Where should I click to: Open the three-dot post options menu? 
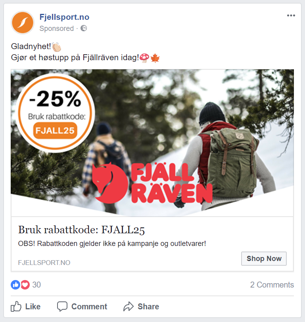point(291,15)
